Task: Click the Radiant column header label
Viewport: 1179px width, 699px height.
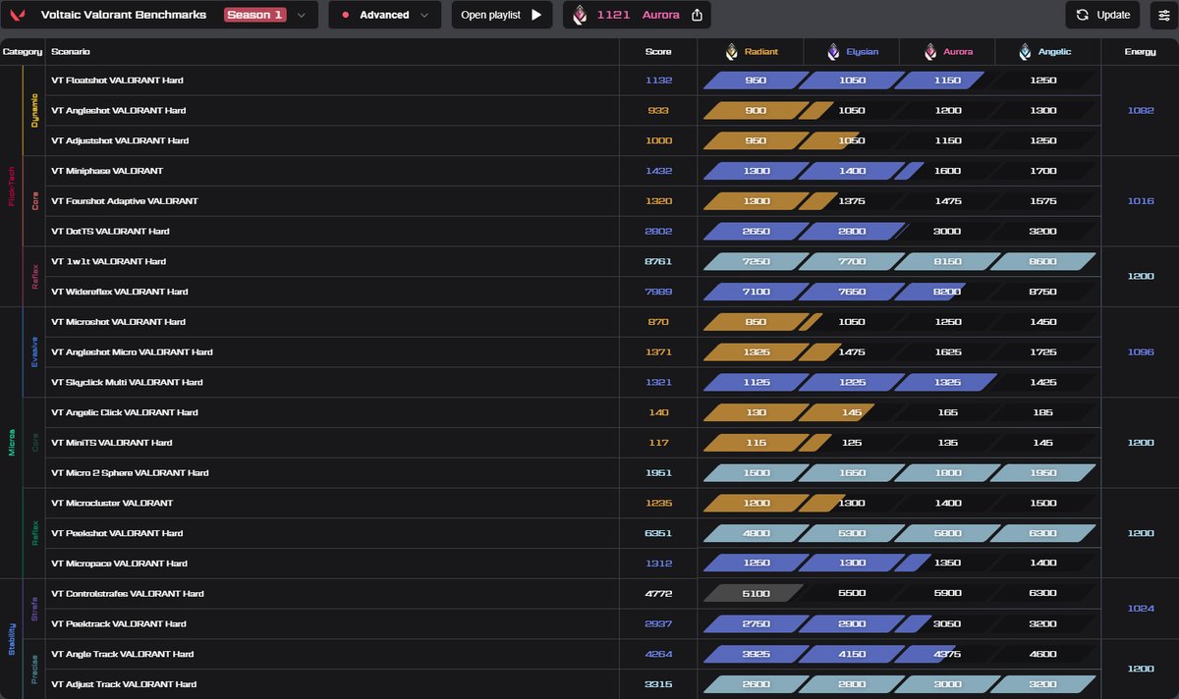Action: 761,52
